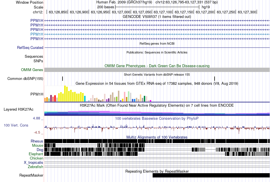Select the Chicken alignment row label

click(36, 158)
